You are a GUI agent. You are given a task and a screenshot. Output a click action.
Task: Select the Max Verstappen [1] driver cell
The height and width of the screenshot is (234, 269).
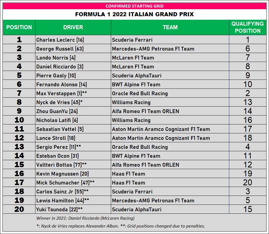click(61, 93)
